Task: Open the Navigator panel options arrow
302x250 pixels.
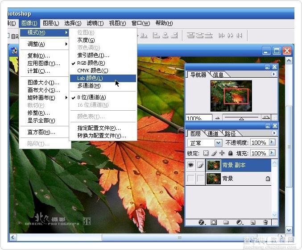Action: 274,74
